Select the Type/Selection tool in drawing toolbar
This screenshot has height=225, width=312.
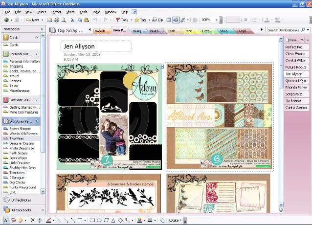6,220
